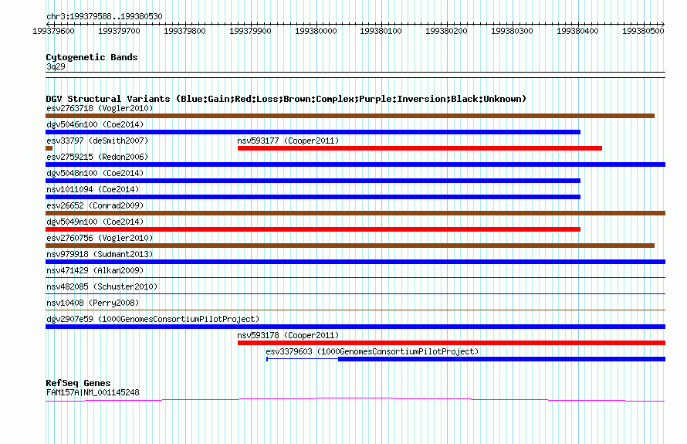Open the dgv5046n100 (Coe2014) label

click(x=95, y=124)
